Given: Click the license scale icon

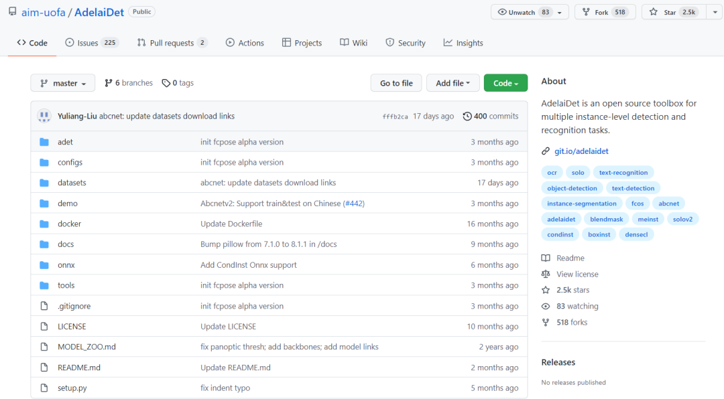Looking at the screenshot, I should (x=546, y=274).
